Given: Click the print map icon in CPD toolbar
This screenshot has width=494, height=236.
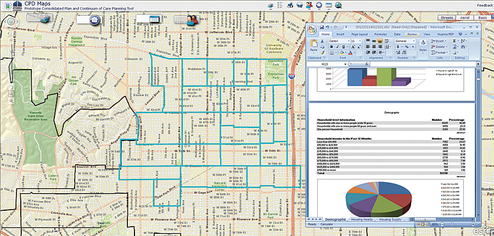Looking at the screenshot, I should [x=290, y=5].
